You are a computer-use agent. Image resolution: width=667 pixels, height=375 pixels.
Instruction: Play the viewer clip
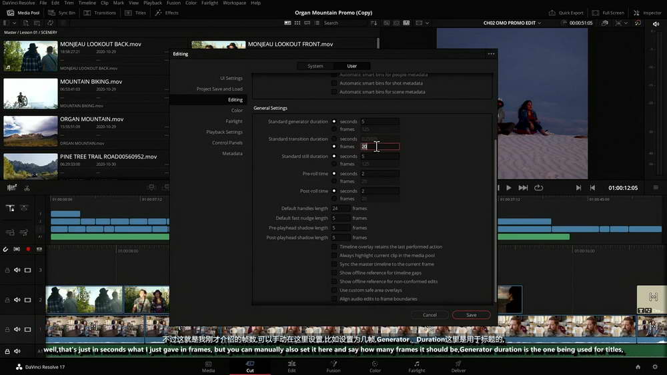click(509, 188)
